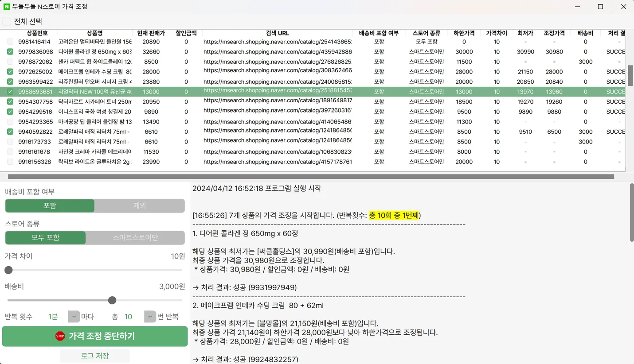The image size is (634, 364).
Task: Click the 조정가격 column header
Action: tap(554, 33)
